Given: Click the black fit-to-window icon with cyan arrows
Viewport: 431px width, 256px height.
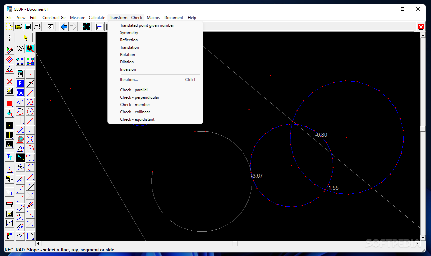Looking at the screenshot, I should (x=86, y=27).
